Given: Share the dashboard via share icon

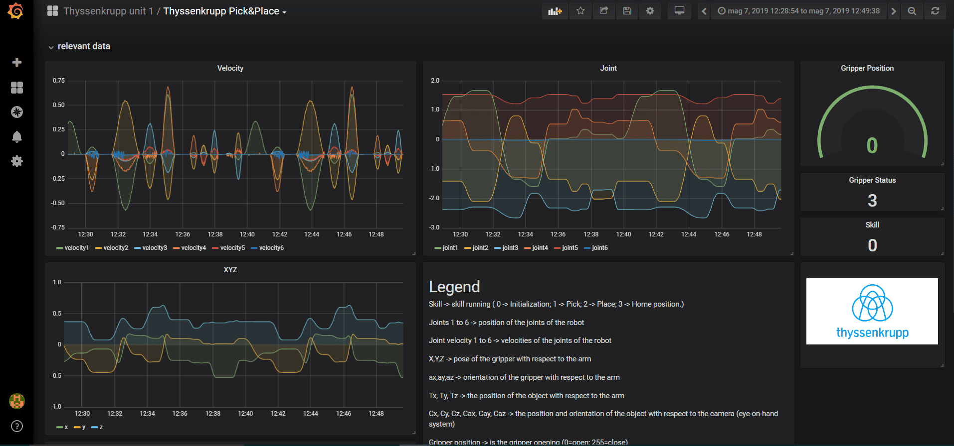Looking at the screenshot, I should click(604, 11).
